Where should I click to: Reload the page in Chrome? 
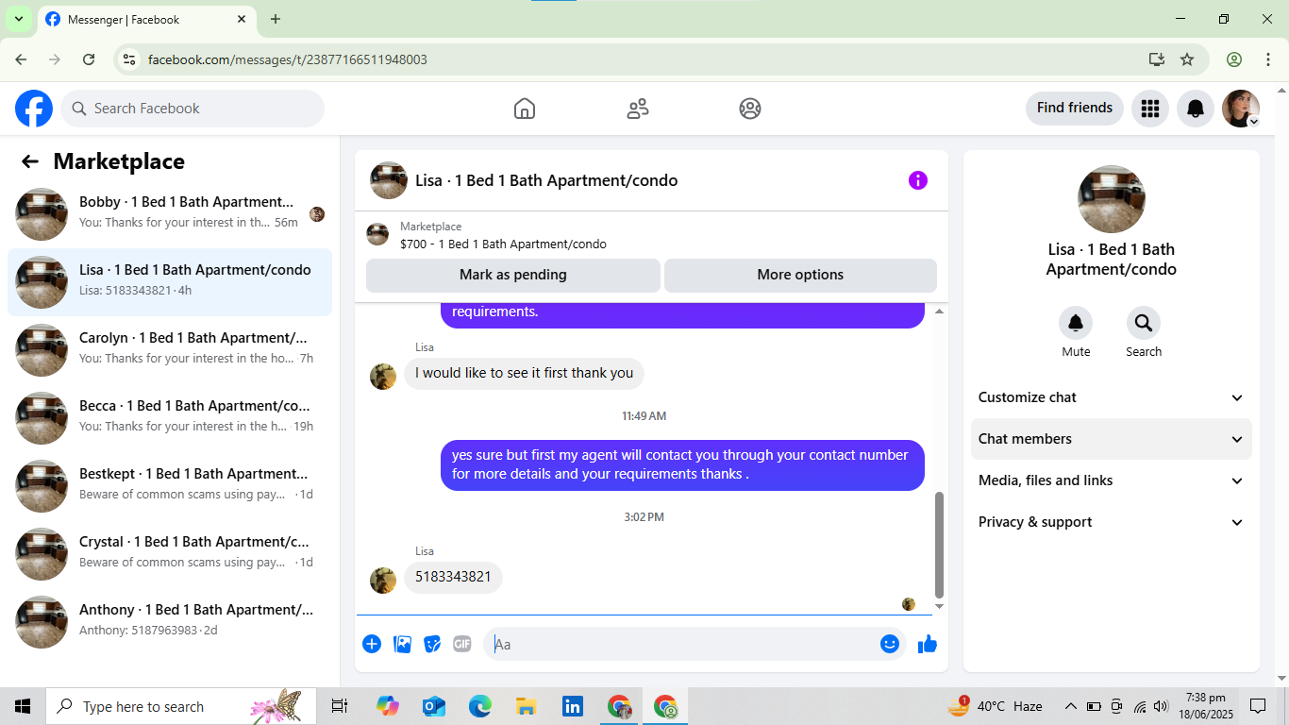[89, 59]
